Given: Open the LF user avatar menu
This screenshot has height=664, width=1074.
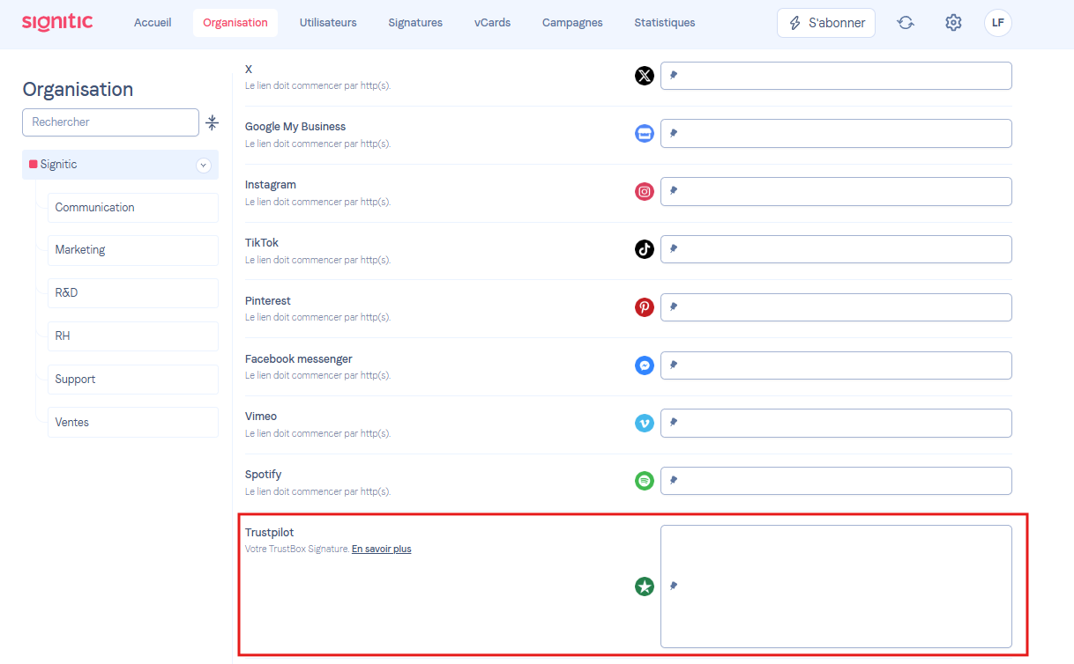Looking at the screenshot, I should click(997, 23).
